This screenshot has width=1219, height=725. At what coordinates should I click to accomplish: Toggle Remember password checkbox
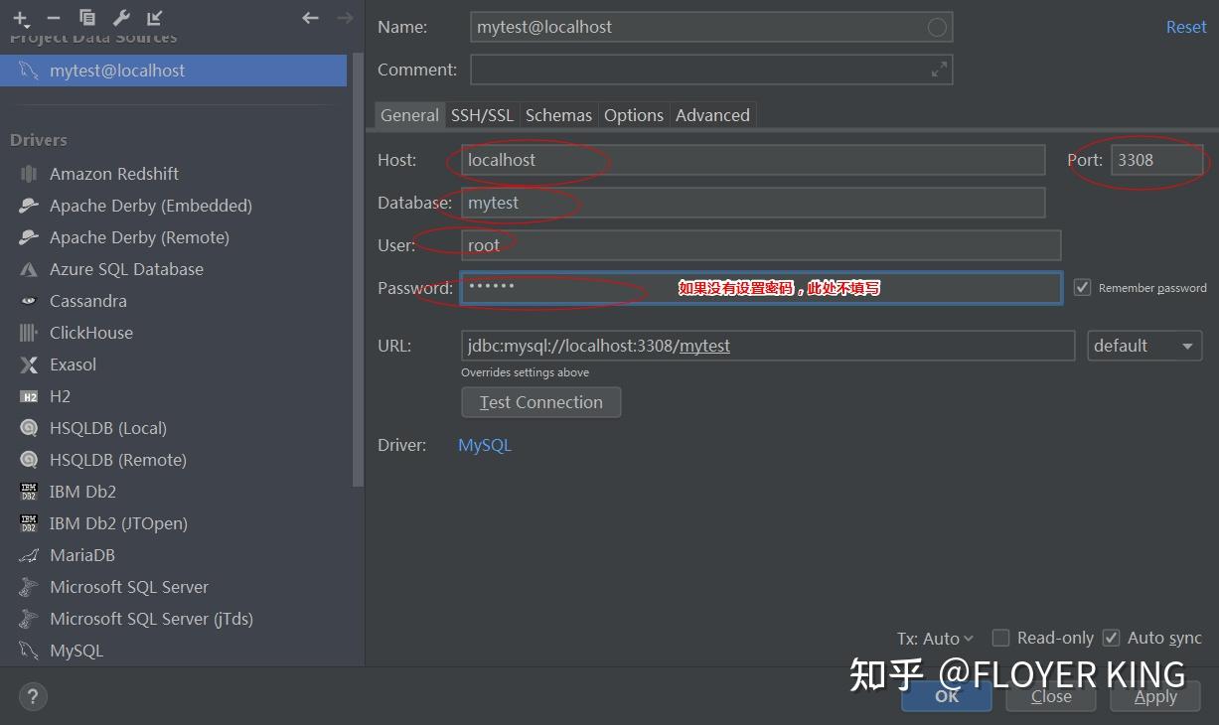click(x=1081, y=287)
